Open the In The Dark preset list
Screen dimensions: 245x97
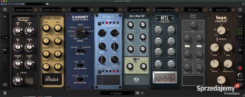116,93
